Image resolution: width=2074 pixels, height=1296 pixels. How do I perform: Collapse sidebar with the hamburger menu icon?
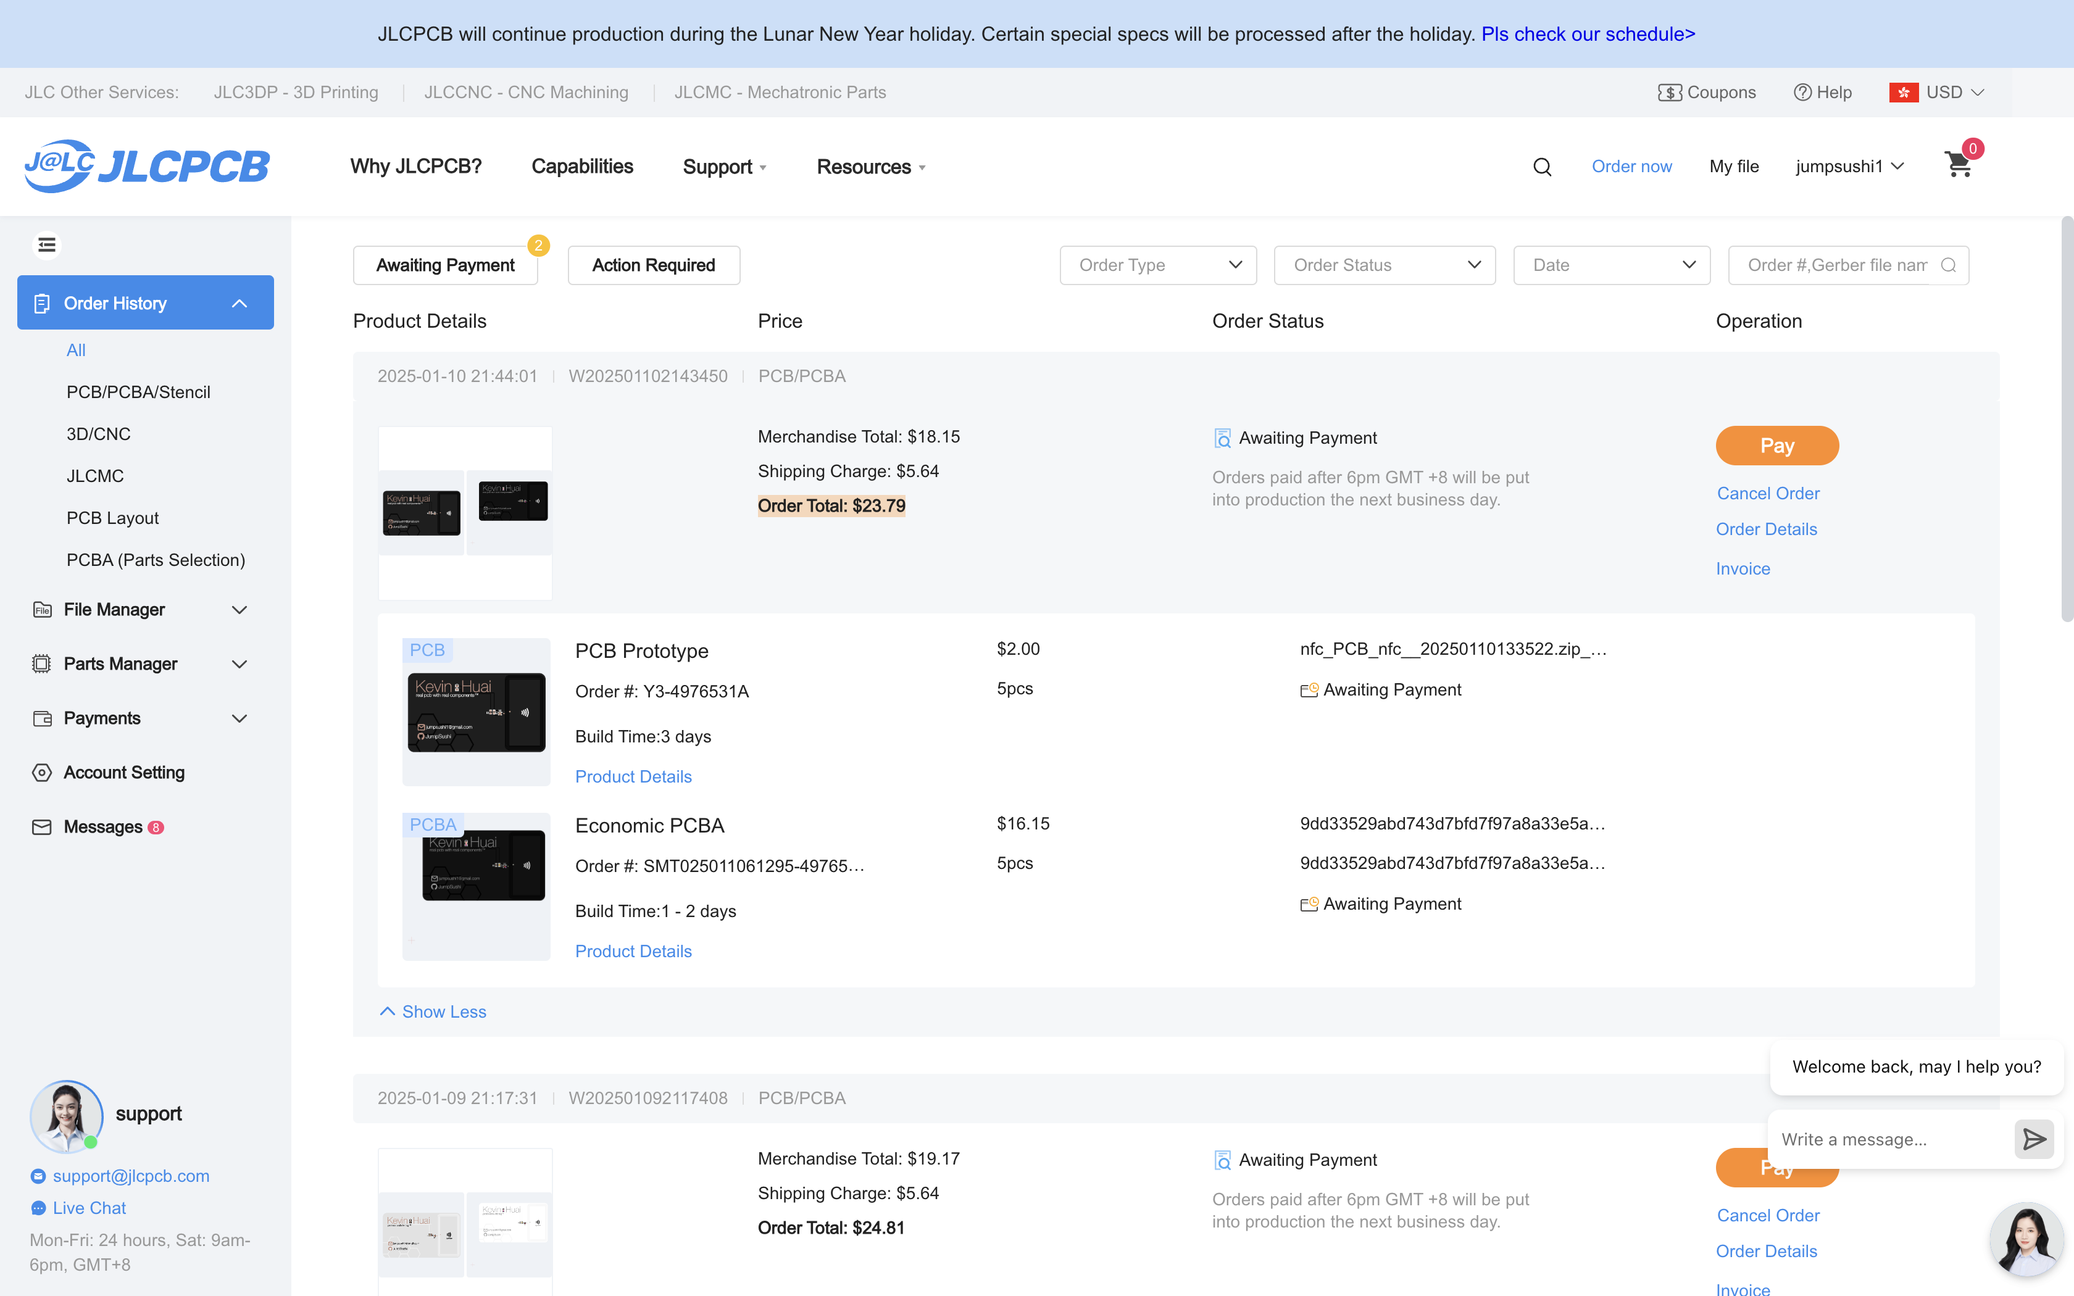(47, 245)
